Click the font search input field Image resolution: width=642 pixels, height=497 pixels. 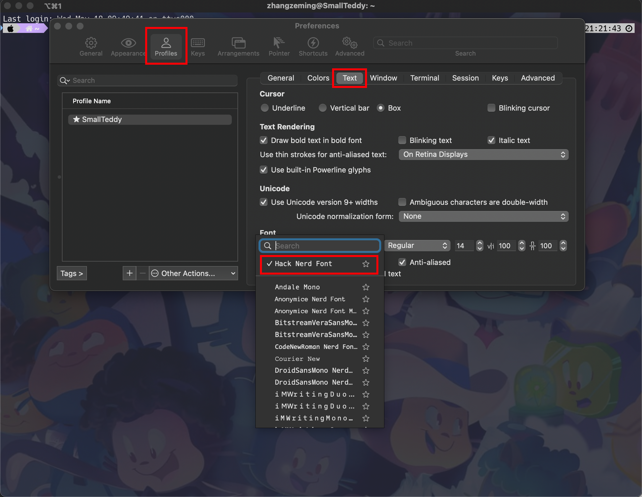coord(319,246)
